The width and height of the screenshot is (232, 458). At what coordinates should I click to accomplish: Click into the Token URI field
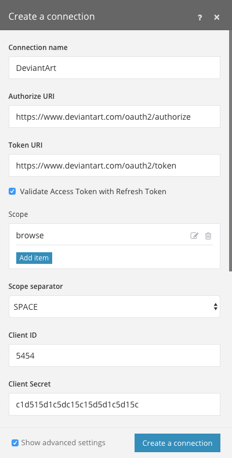(114, 165)
